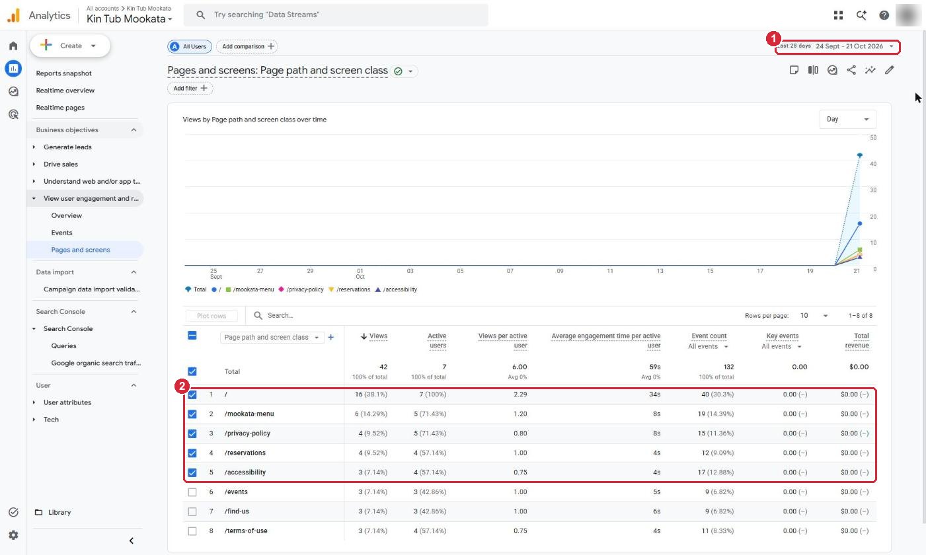Tick the /terms-of-use row checkbox

192,531
